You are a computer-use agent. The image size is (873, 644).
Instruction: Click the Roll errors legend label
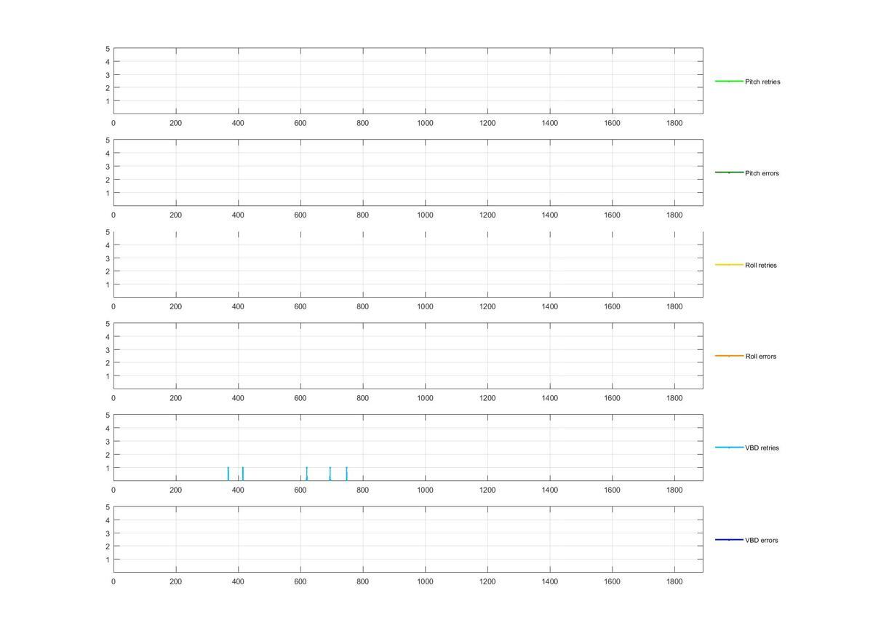click(761, 357)
